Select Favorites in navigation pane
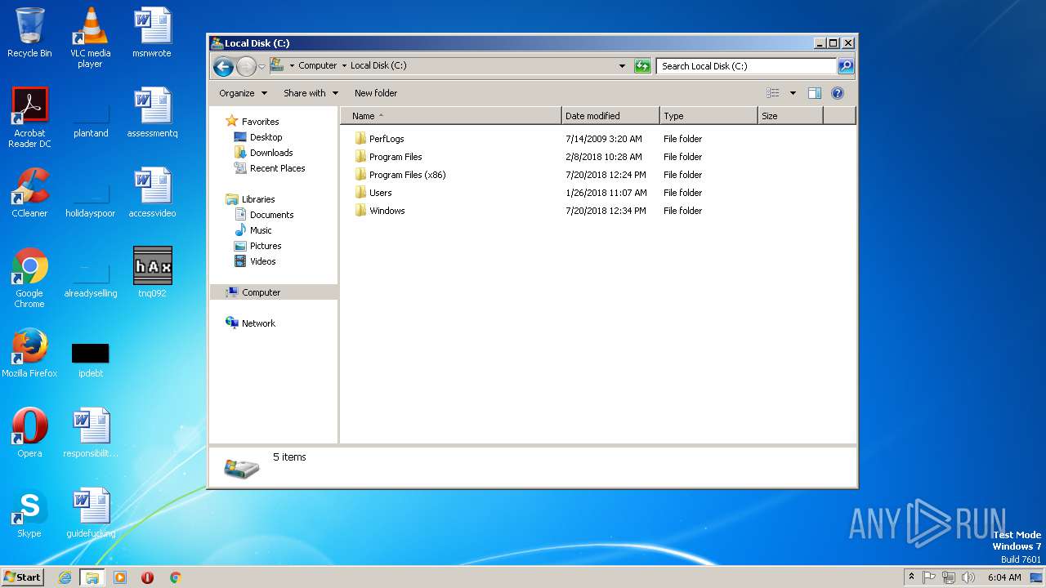Screen dimensions: 1046x588 click(260, 122)
